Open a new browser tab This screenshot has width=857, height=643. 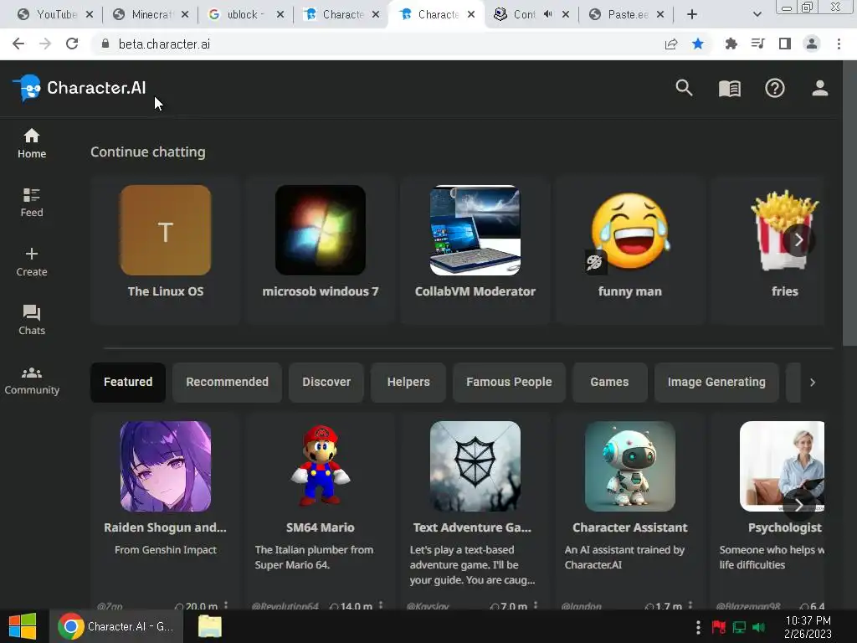click(692, 14)
